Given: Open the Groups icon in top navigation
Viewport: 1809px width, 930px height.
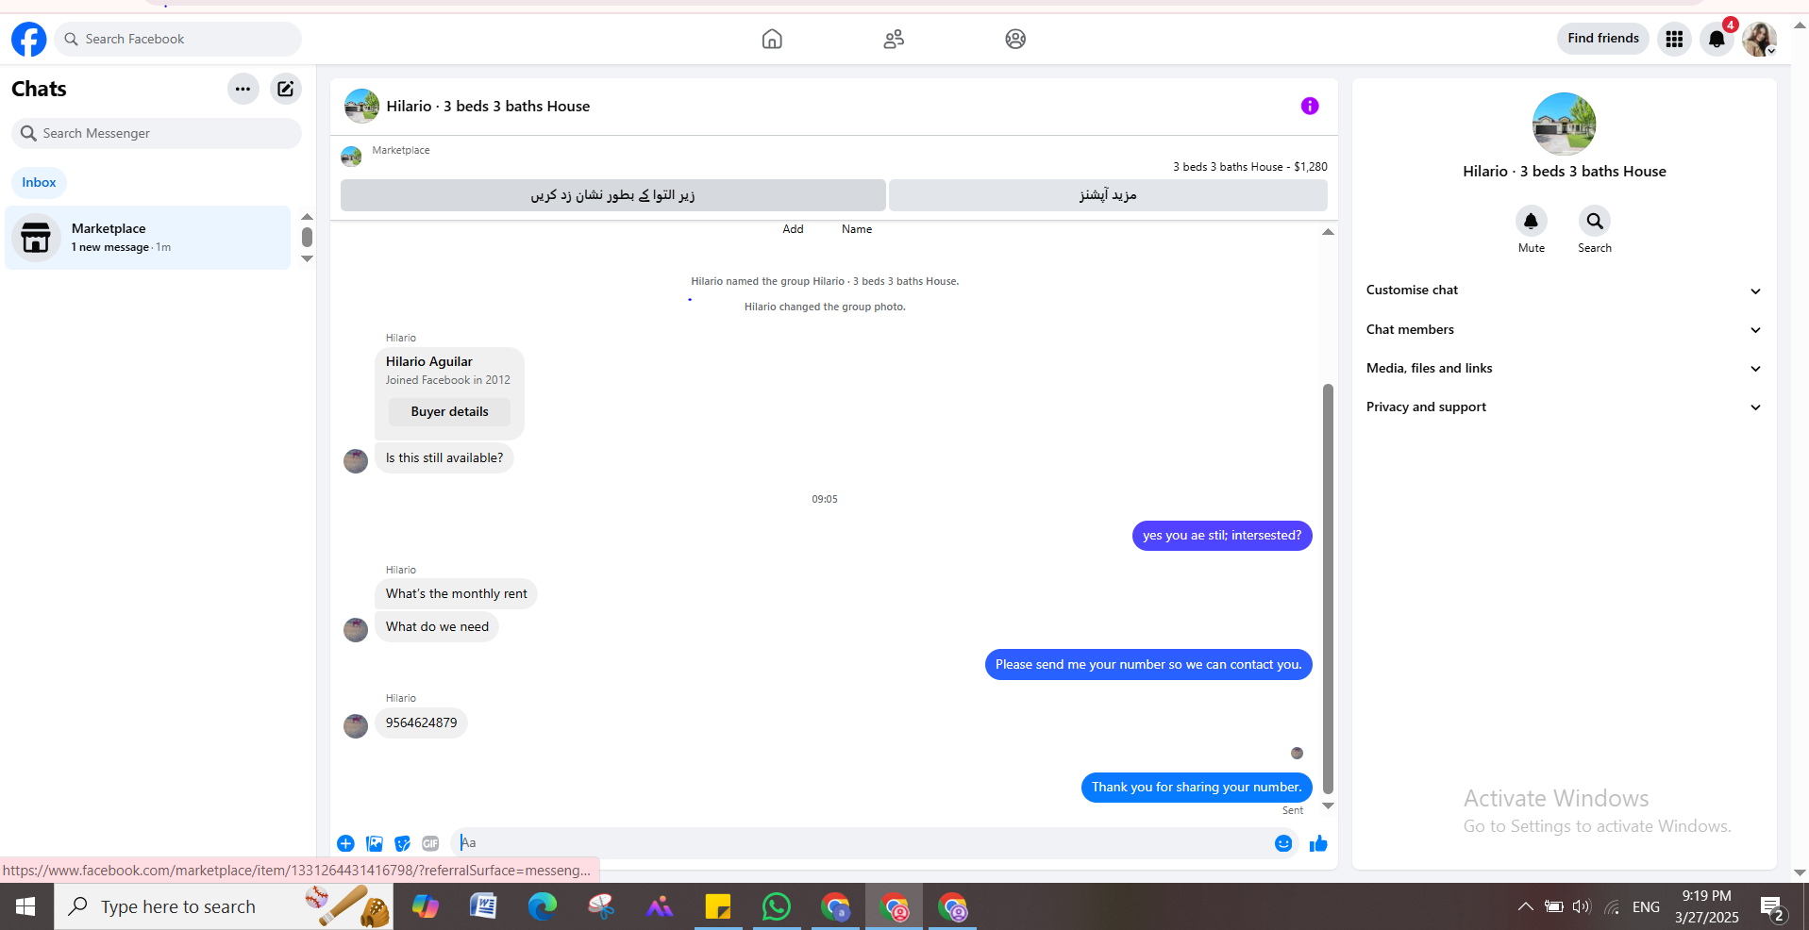Looking at the screenshot, I should [x=1015, y=39].
